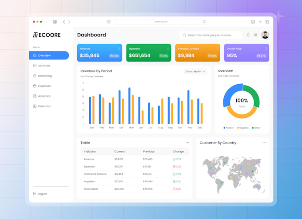Screen dimensions: 302x219
Task: Go back with the browser back arrow
Action: tap(64, 22)
